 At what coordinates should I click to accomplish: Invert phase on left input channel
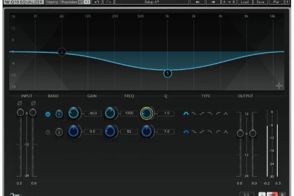20,103
